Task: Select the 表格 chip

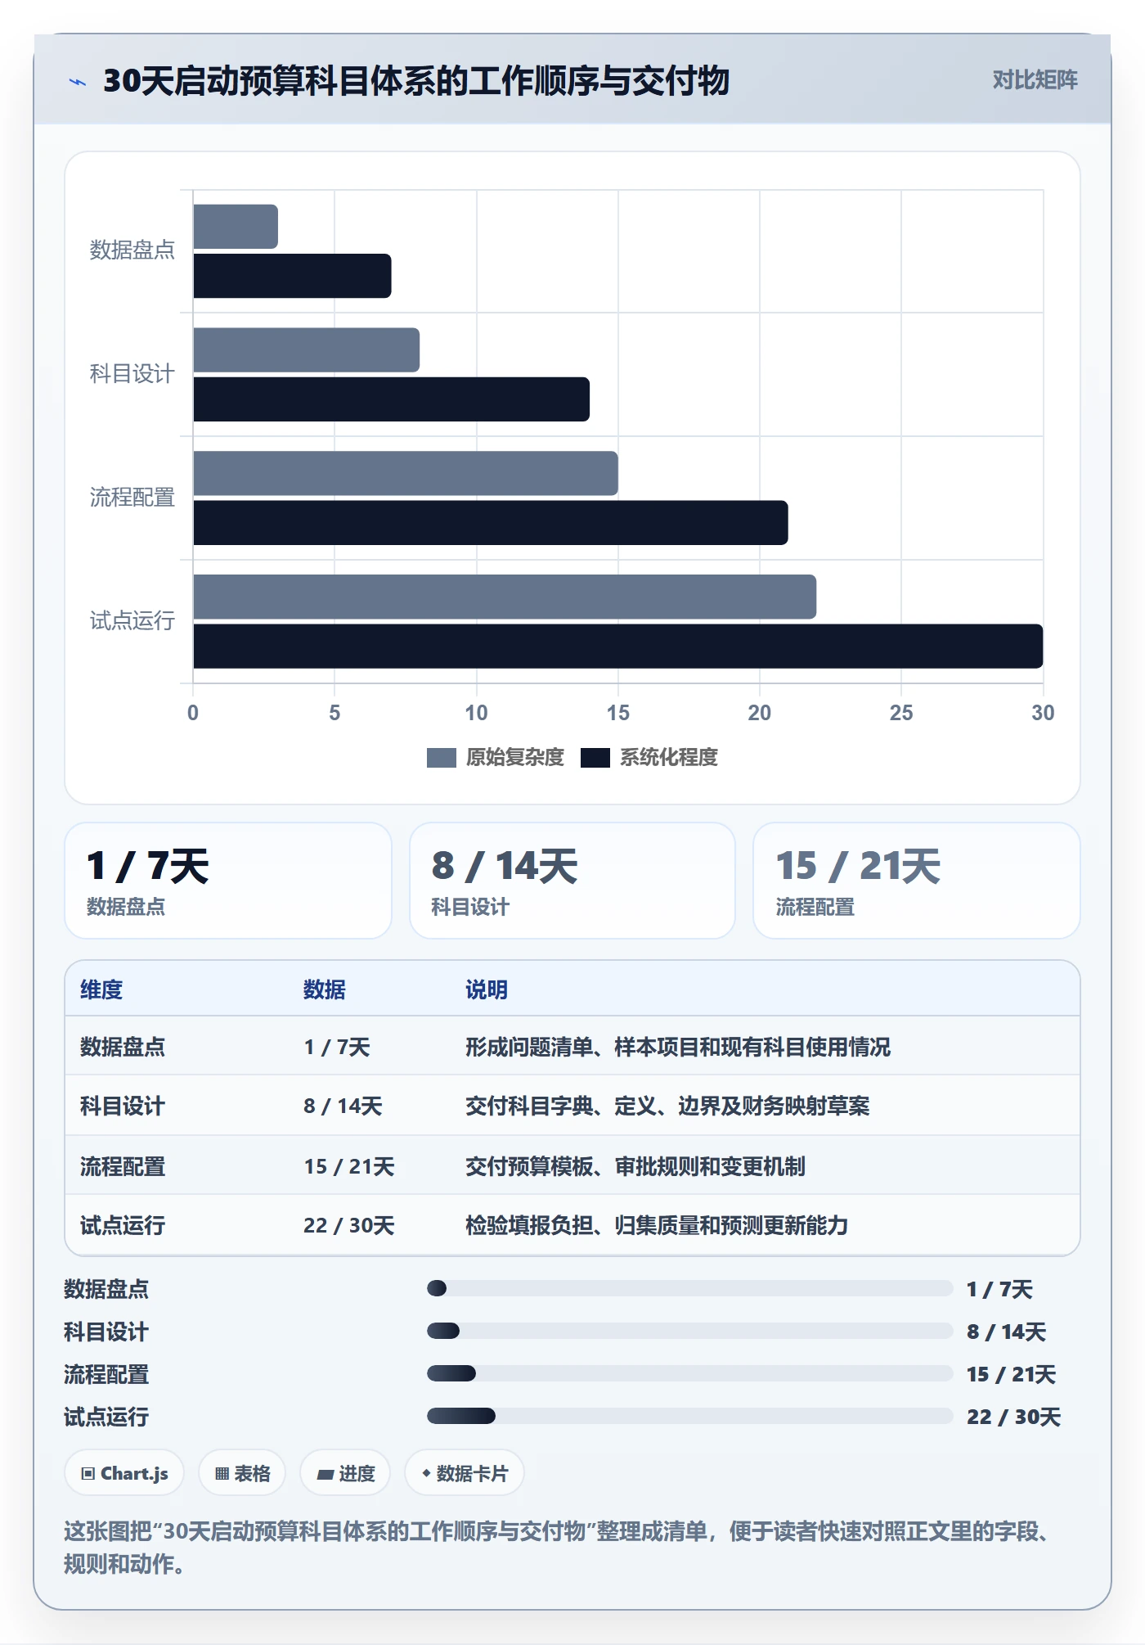Action: tap(242, 1473)
